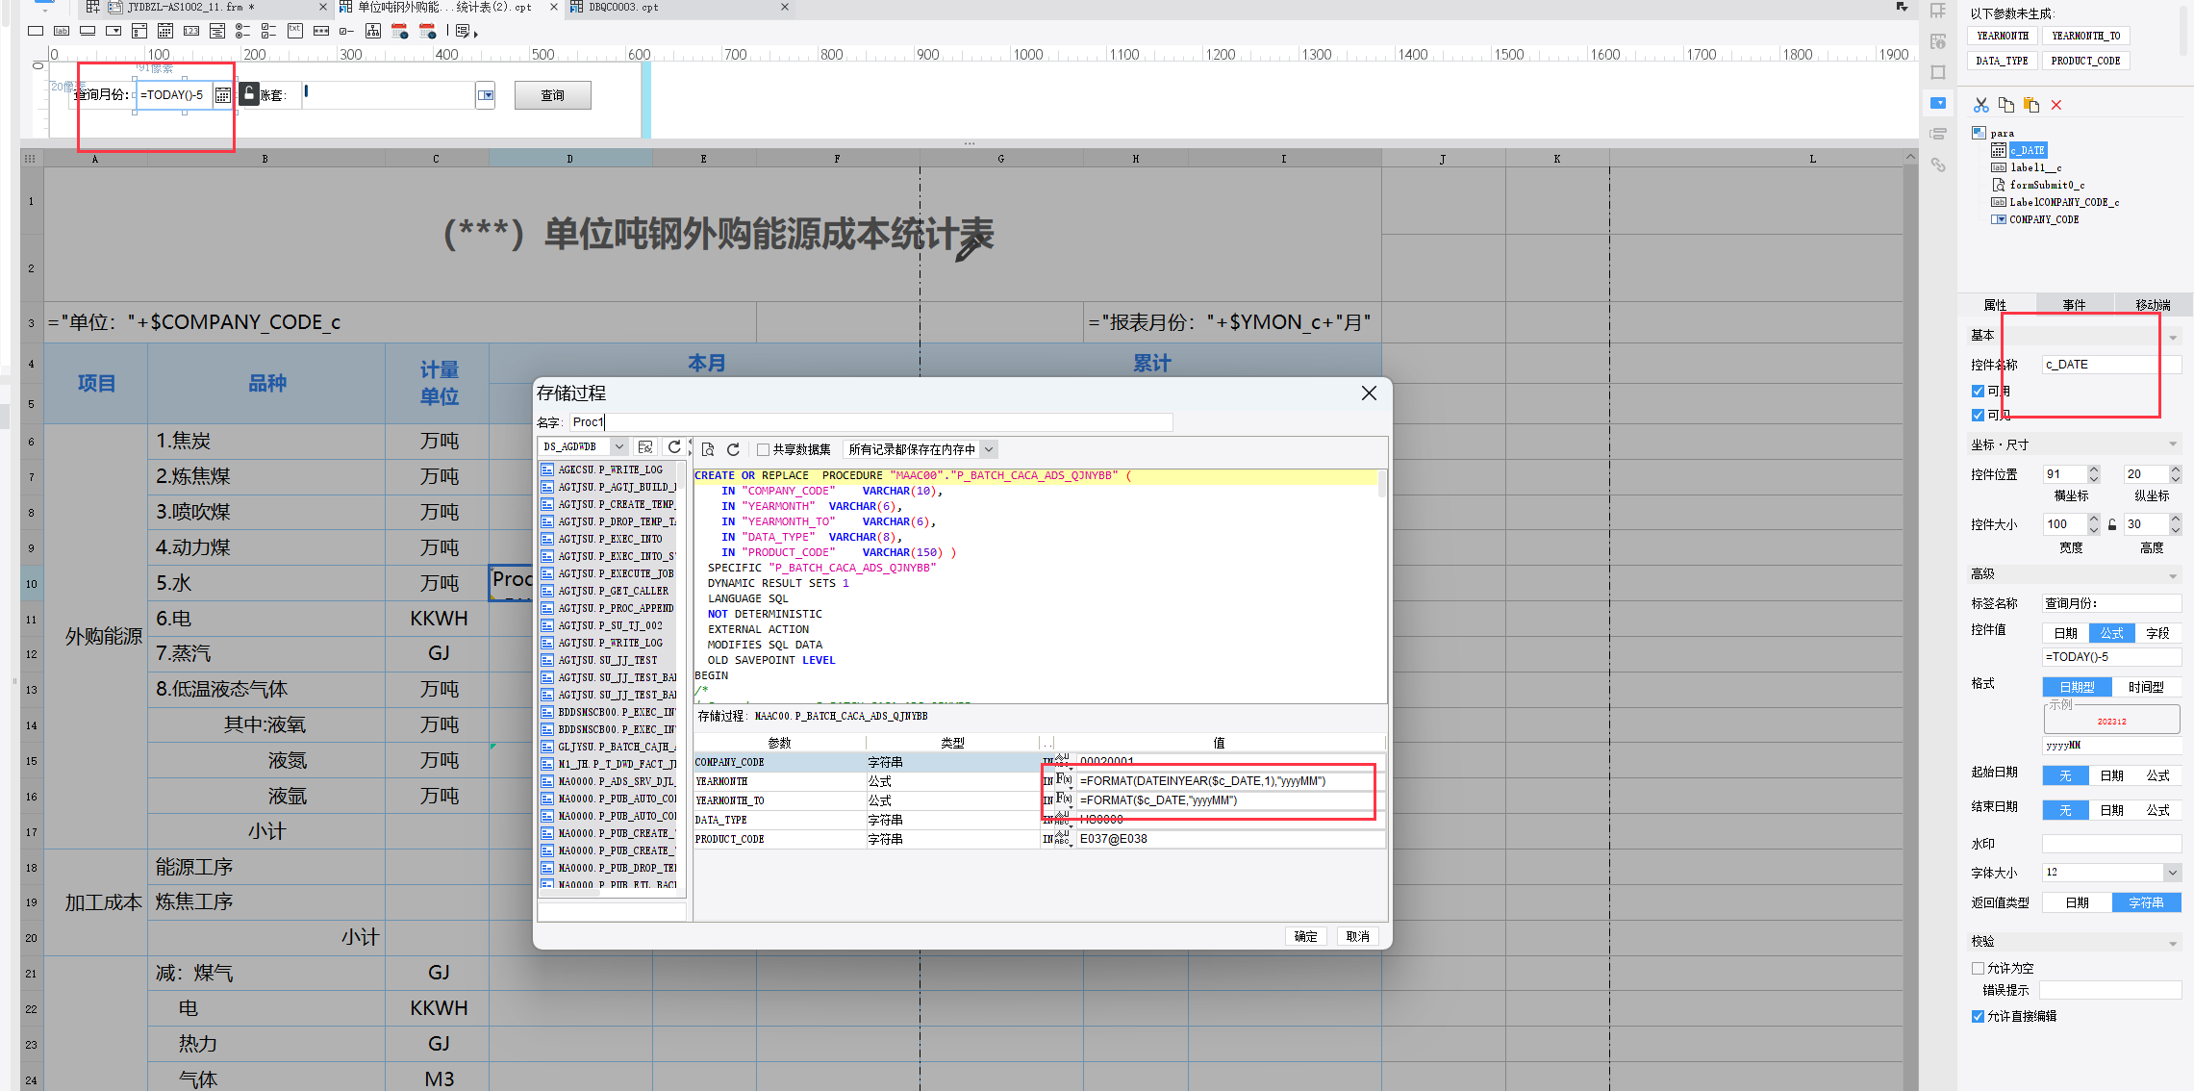The width and height of the screenshot is (2194, 1091).
Task: Select the password field widget icon
Action: point(321,31)
